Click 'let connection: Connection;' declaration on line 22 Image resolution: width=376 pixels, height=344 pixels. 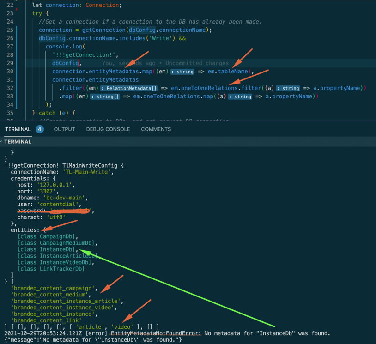[77, 5]
